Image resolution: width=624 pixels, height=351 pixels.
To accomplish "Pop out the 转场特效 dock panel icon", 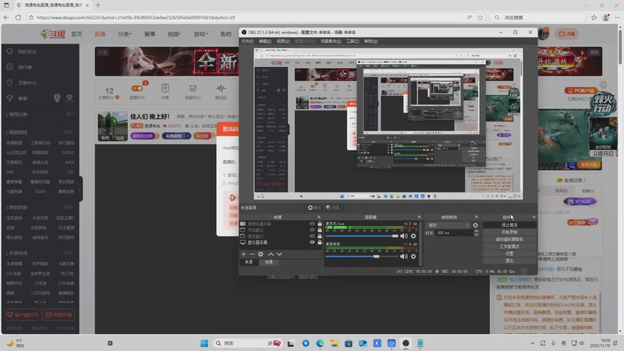I will click(x=477, y=217).
